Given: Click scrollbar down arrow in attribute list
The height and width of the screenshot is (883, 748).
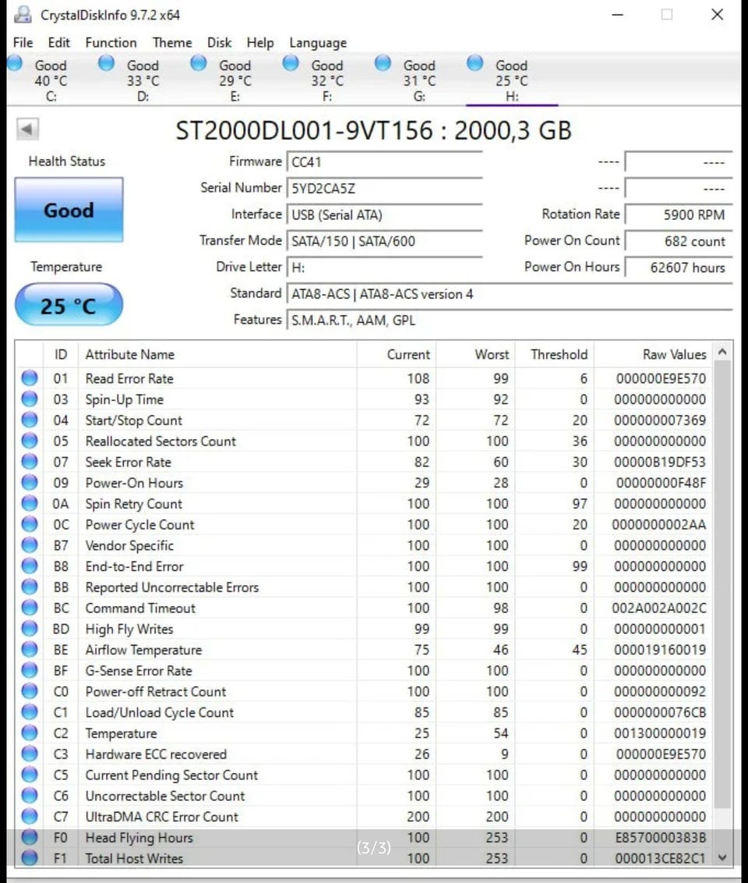Looking at the screenshot, I should click(x=723, y=858).
